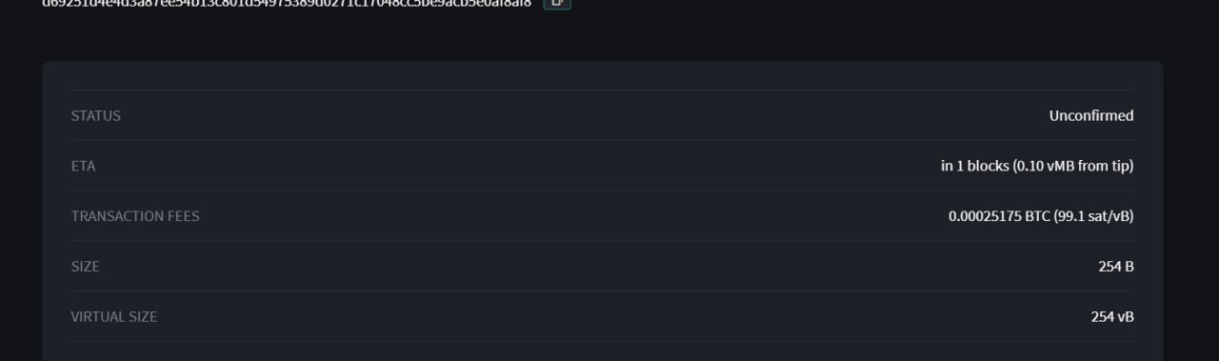This screenshot has width=1219, height=361.
Task: Click the ETA row label
Action: click(x=83, y=166)
